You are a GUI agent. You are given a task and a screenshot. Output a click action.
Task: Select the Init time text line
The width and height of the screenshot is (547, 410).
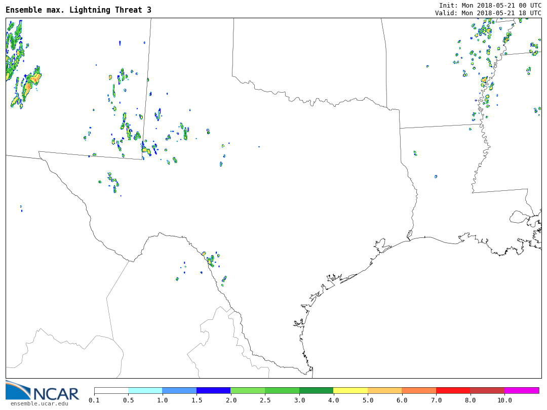(490, 5)
